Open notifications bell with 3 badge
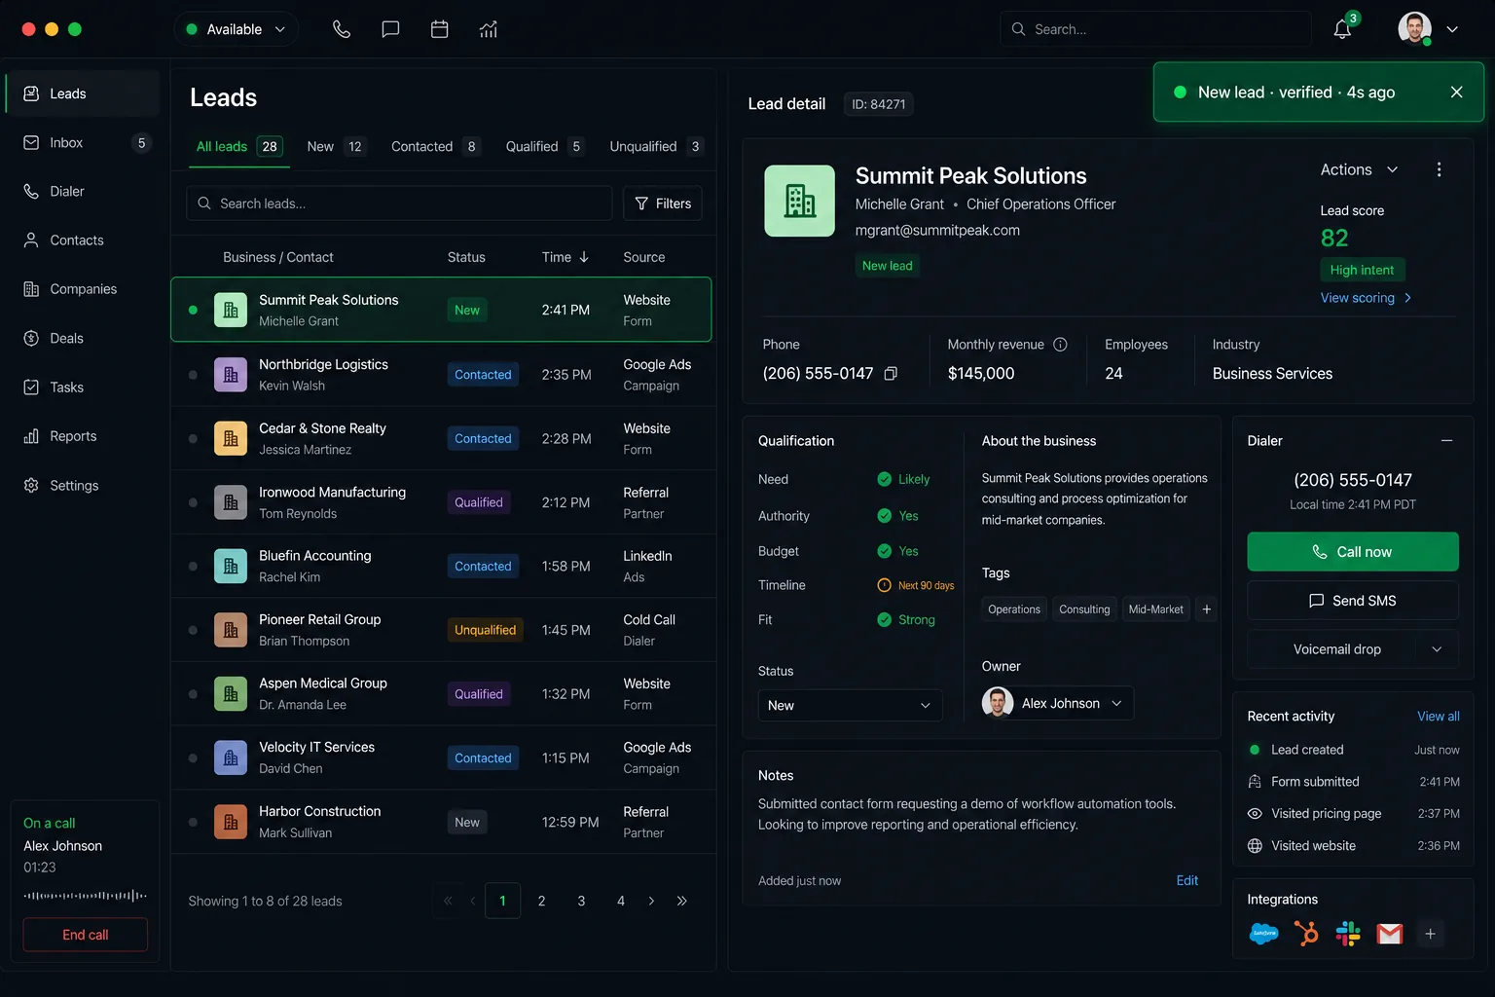This screenshot has height=997, width=1495. coord(1343,28)
